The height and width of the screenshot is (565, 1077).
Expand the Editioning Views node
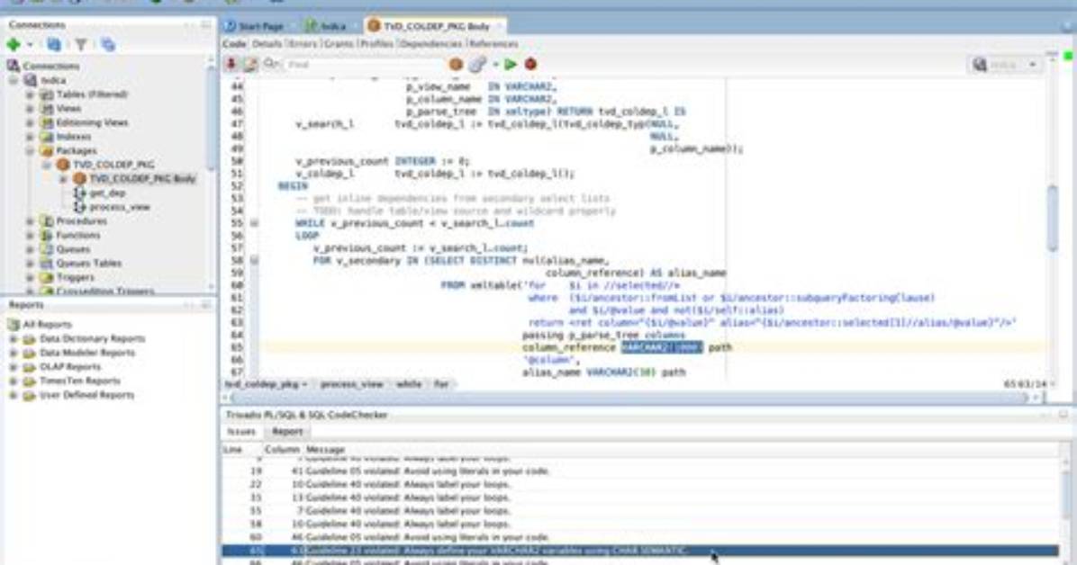[x=30, y=122]
